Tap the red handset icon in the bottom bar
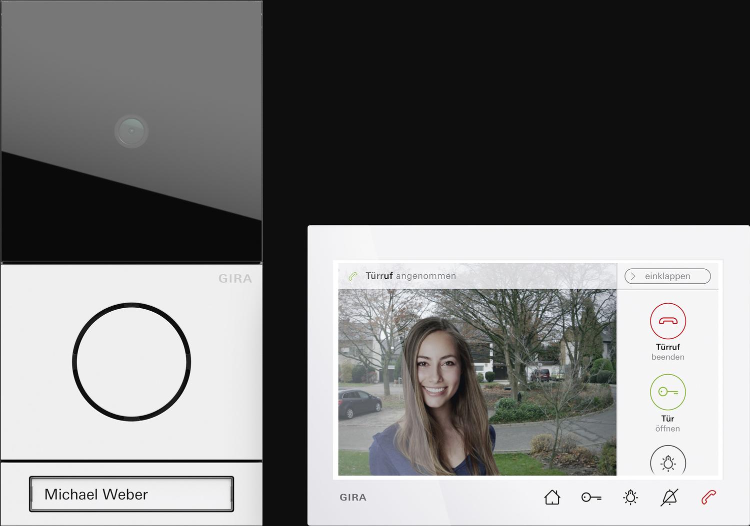Image resolution: width=750 pixels, height=526 pixels. point(708,498)
